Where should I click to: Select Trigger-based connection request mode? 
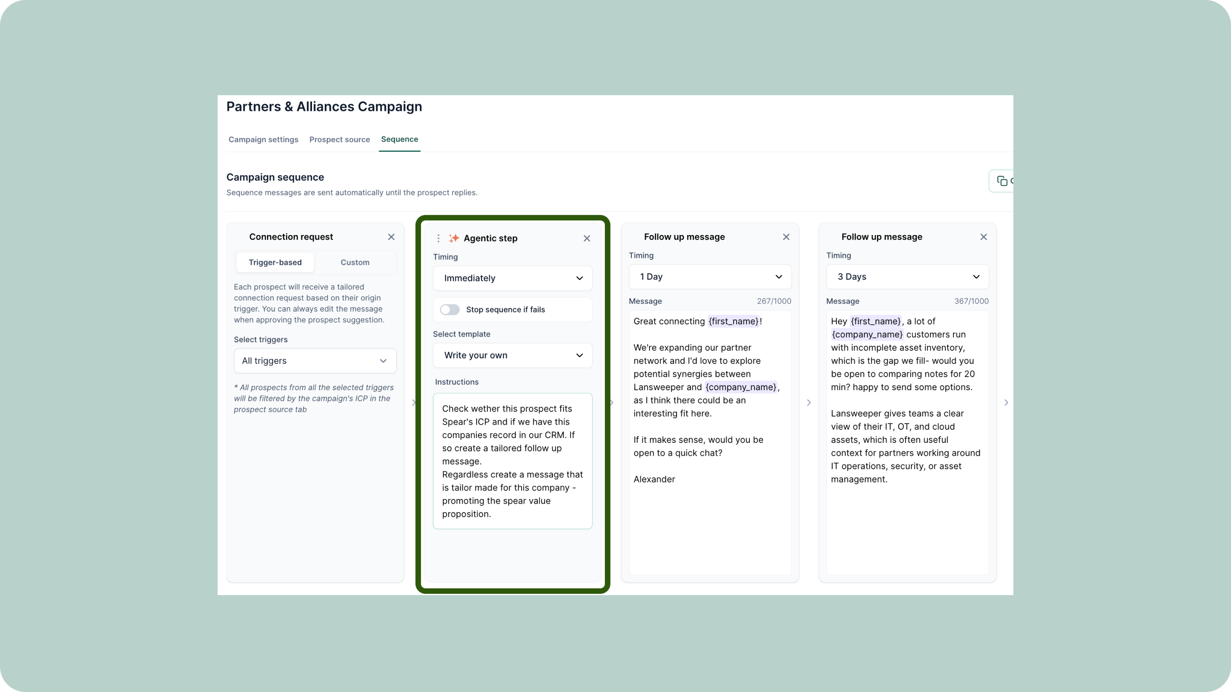tap(275, 262)
